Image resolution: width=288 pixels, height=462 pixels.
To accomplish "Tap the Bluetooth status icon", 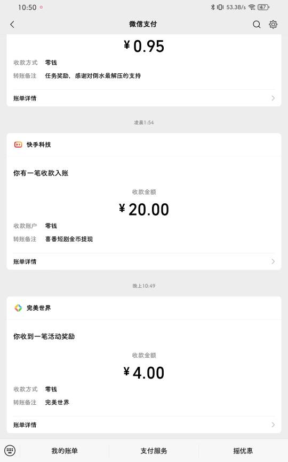I will click(213, 7).
